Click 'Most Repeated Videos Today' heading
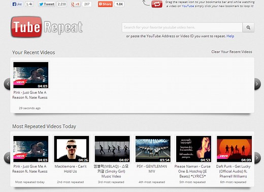This screenshot has height=192, width=264. tap(44, 126)
